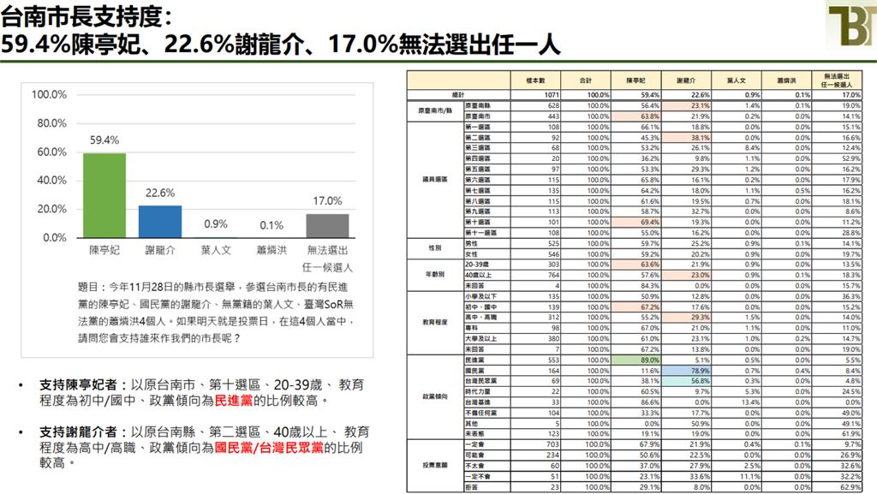Click the 葉人文 category label under the chart
This screenshot has height=494, width=877.
click(x=216, y=250)
